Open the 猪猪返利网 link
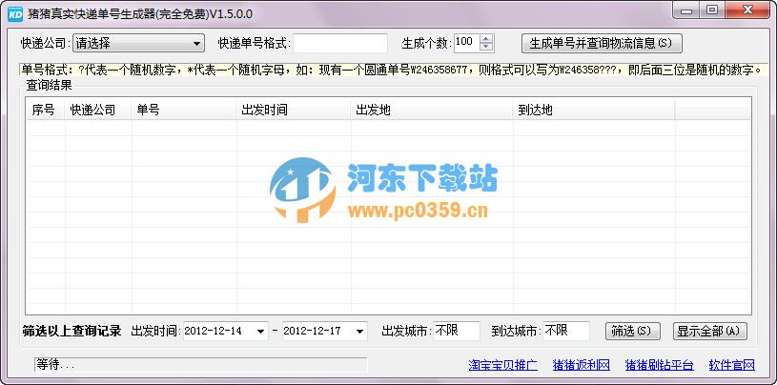This screenshot has height=385, width=777. click(581, 365)
